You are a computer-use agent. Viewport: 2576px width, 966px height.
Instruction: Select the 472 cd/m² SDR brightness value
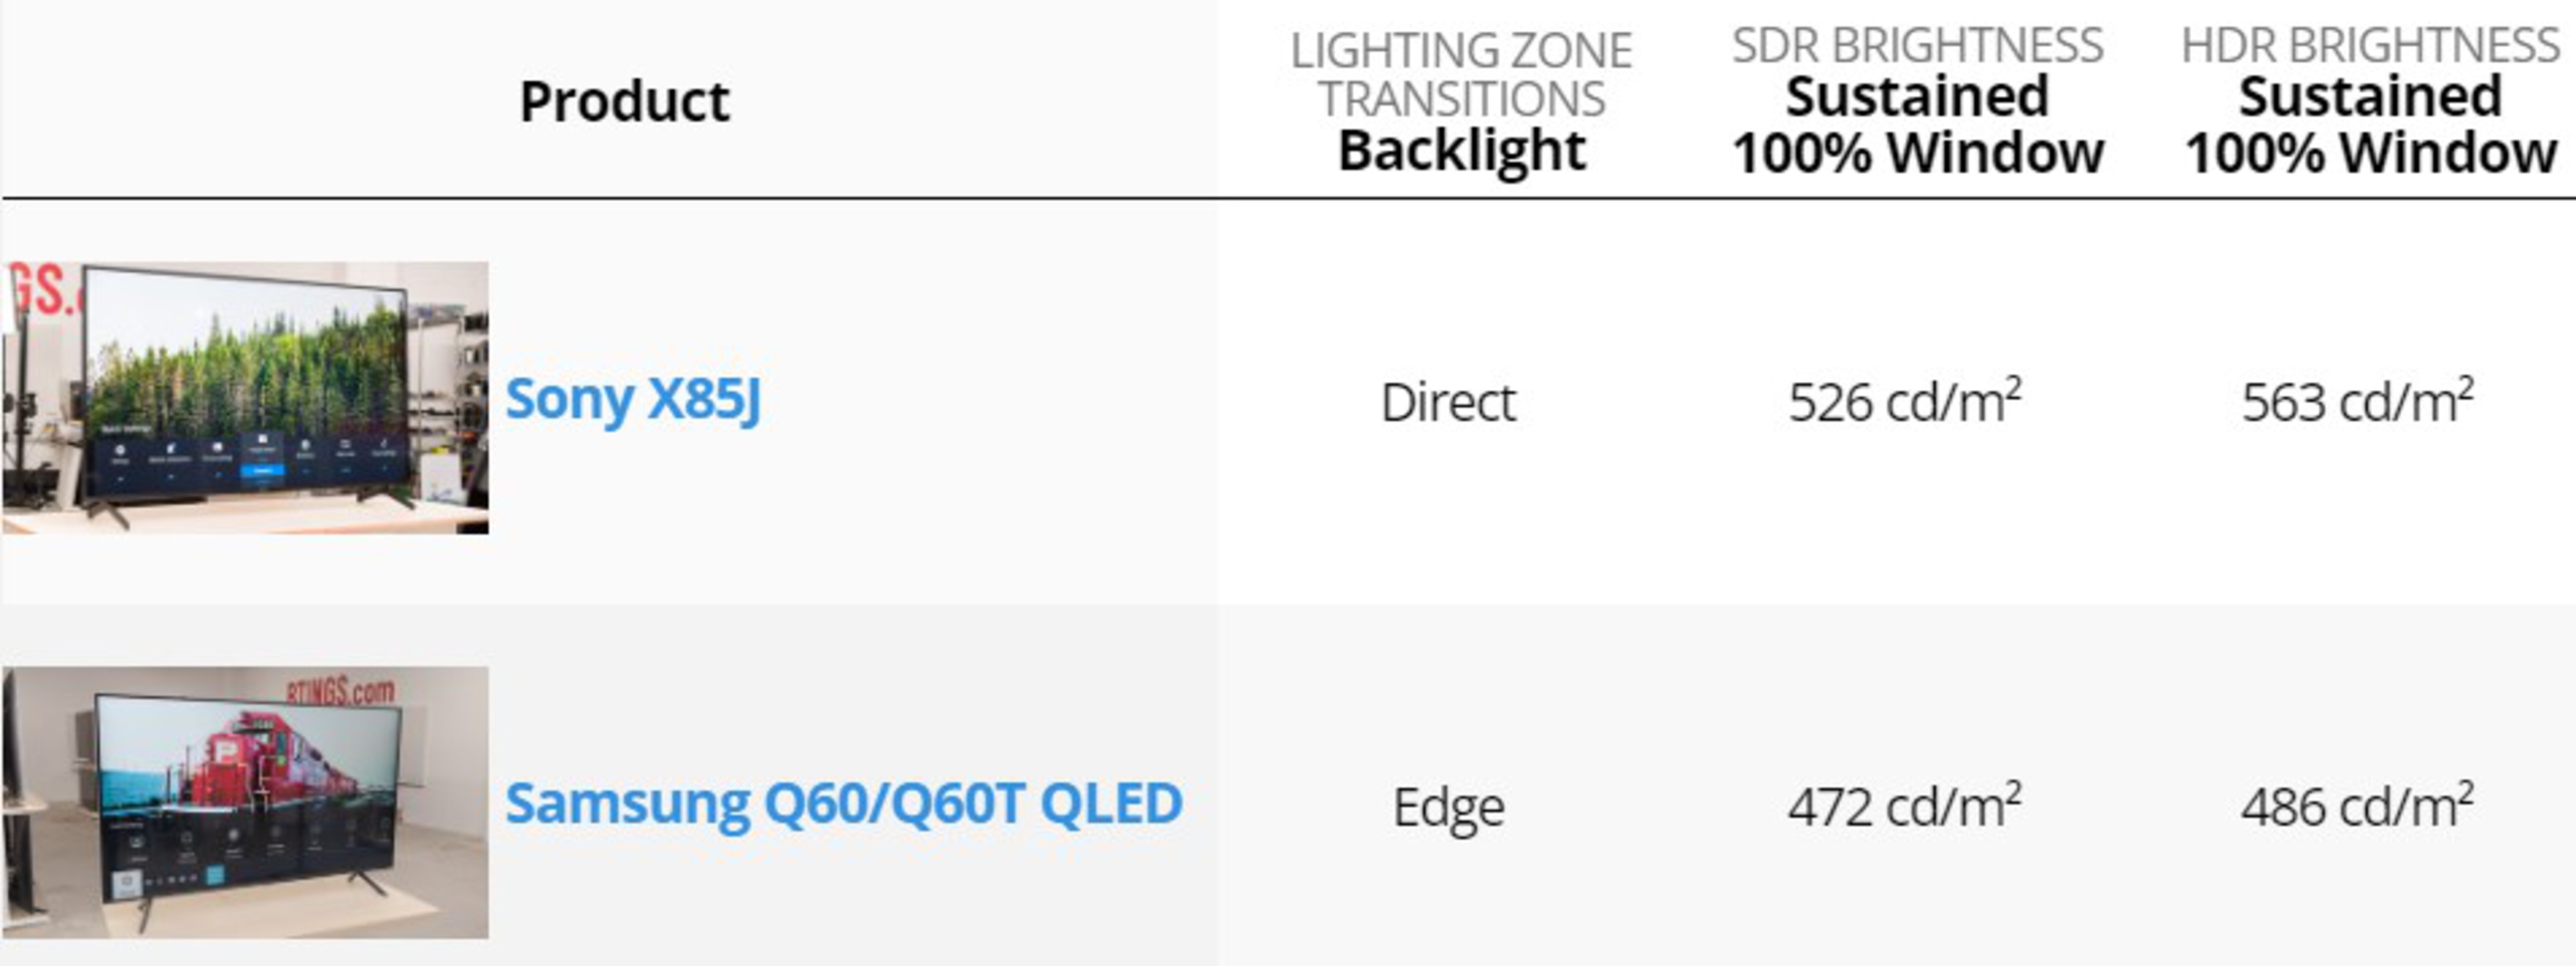(1904, 806)
